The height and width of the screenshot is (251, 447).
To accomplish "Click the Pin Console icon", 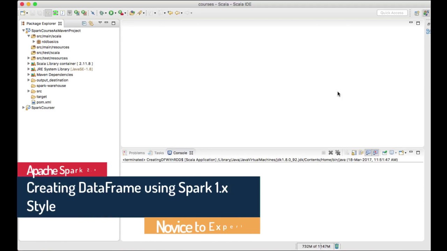I will [384, 153].
